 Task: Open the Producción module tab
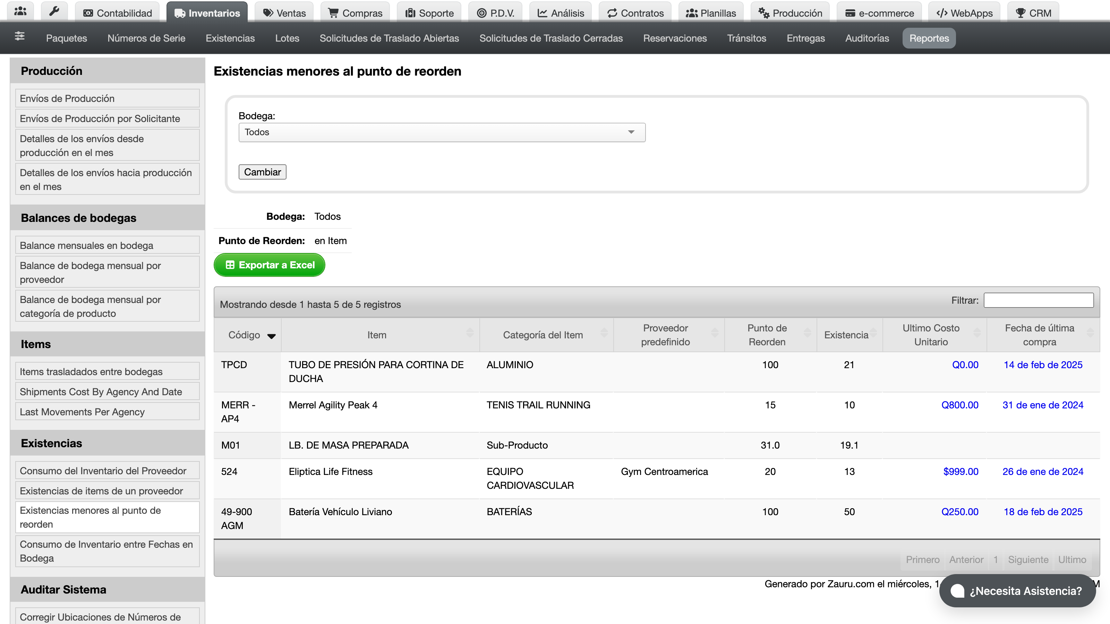790,13
